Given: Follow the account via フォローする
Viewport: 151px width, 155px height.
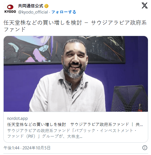Looking at the screenshot, I should 64,12.
